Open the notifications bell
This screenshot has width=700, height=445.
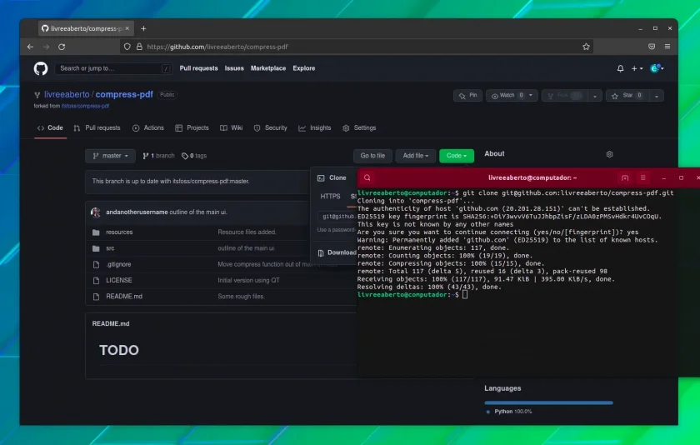point(620,68)
